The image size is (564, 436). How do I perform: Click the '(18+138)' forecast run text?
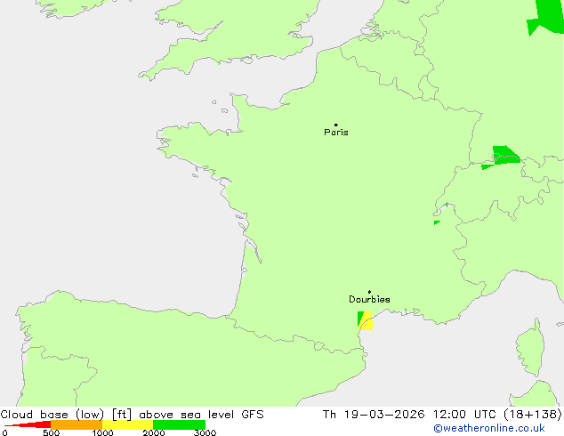click(x=532, y=415)
